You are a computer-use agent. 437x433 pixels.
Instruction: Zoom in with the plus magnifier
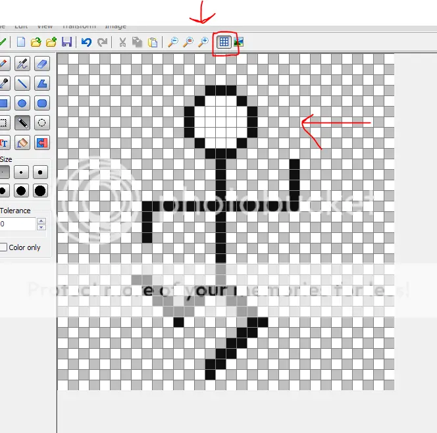click(203, 42)
